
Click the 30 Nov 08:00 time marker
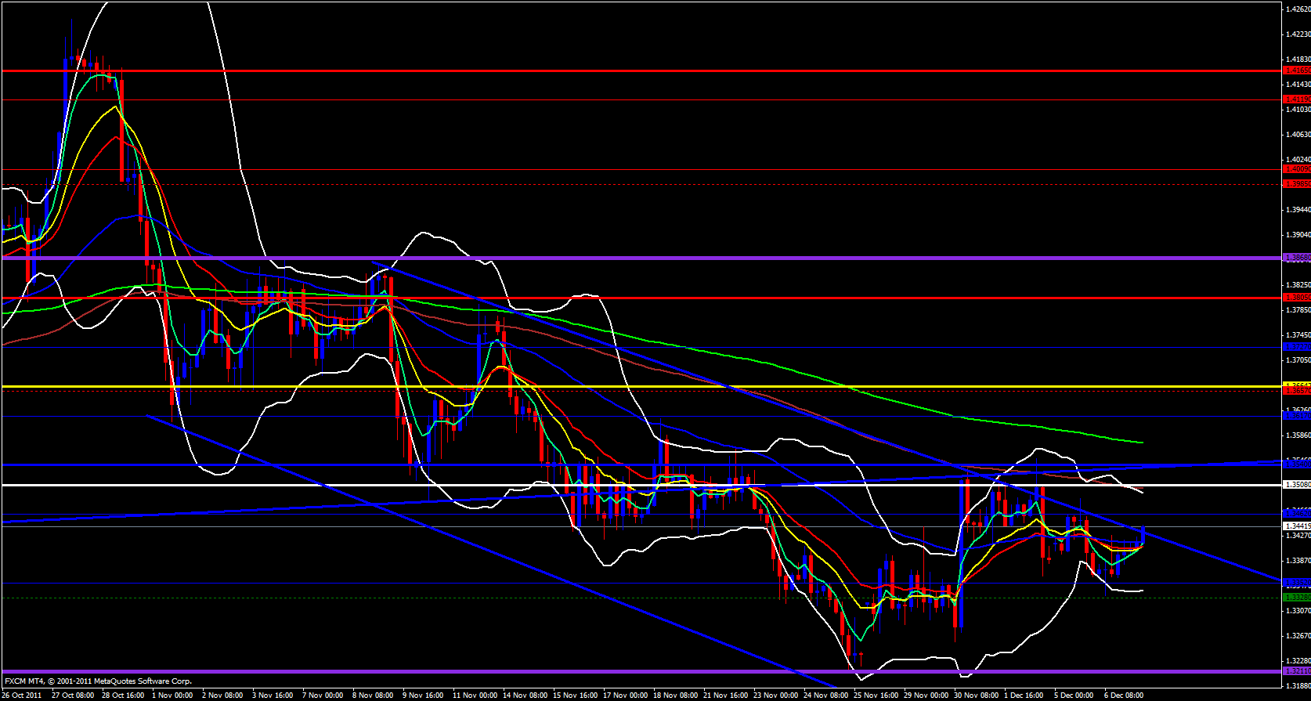click(x=976, y=695)
